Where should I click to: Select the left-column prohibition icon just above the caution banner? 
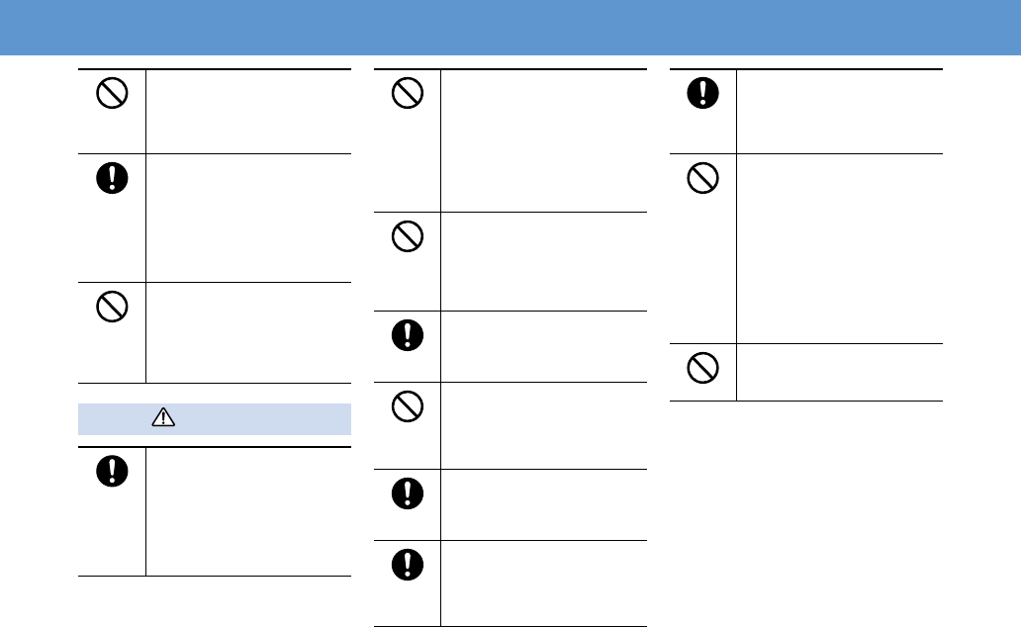(112, 307)
